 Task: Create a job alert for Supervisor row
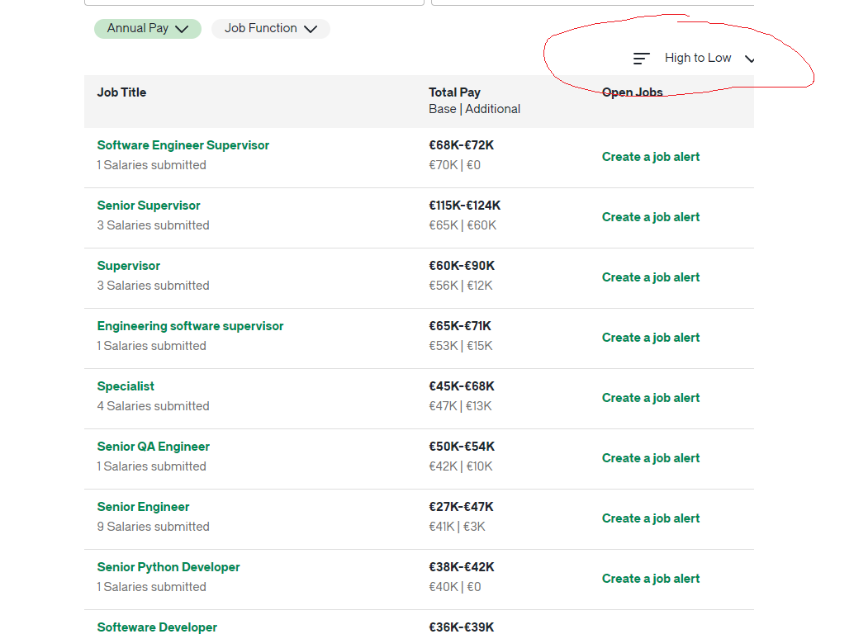pos(651,277)
